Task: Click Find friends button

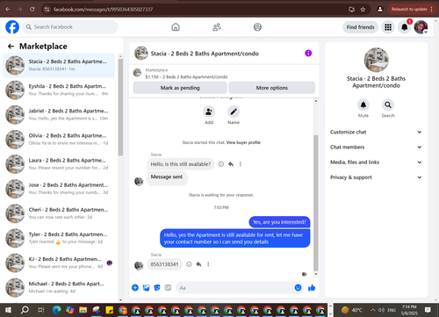Action: tap(360, 27)
